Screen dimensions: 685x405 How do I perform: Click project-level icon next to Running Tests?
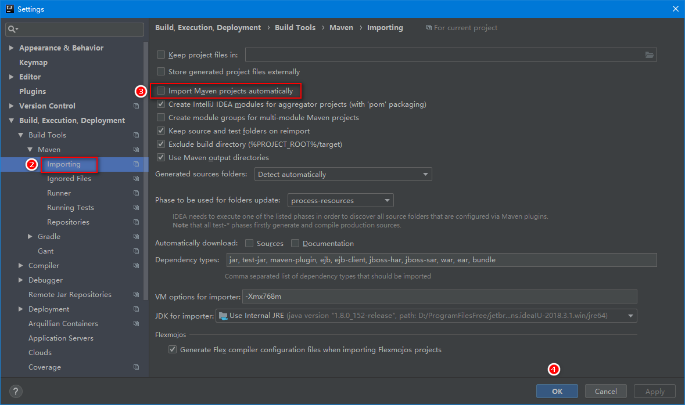[137, 208]
